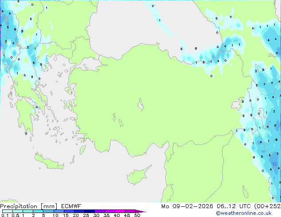Click the 30–35 mm purple legend swatch
281x217 pixels.
click(x=100, y=211)
